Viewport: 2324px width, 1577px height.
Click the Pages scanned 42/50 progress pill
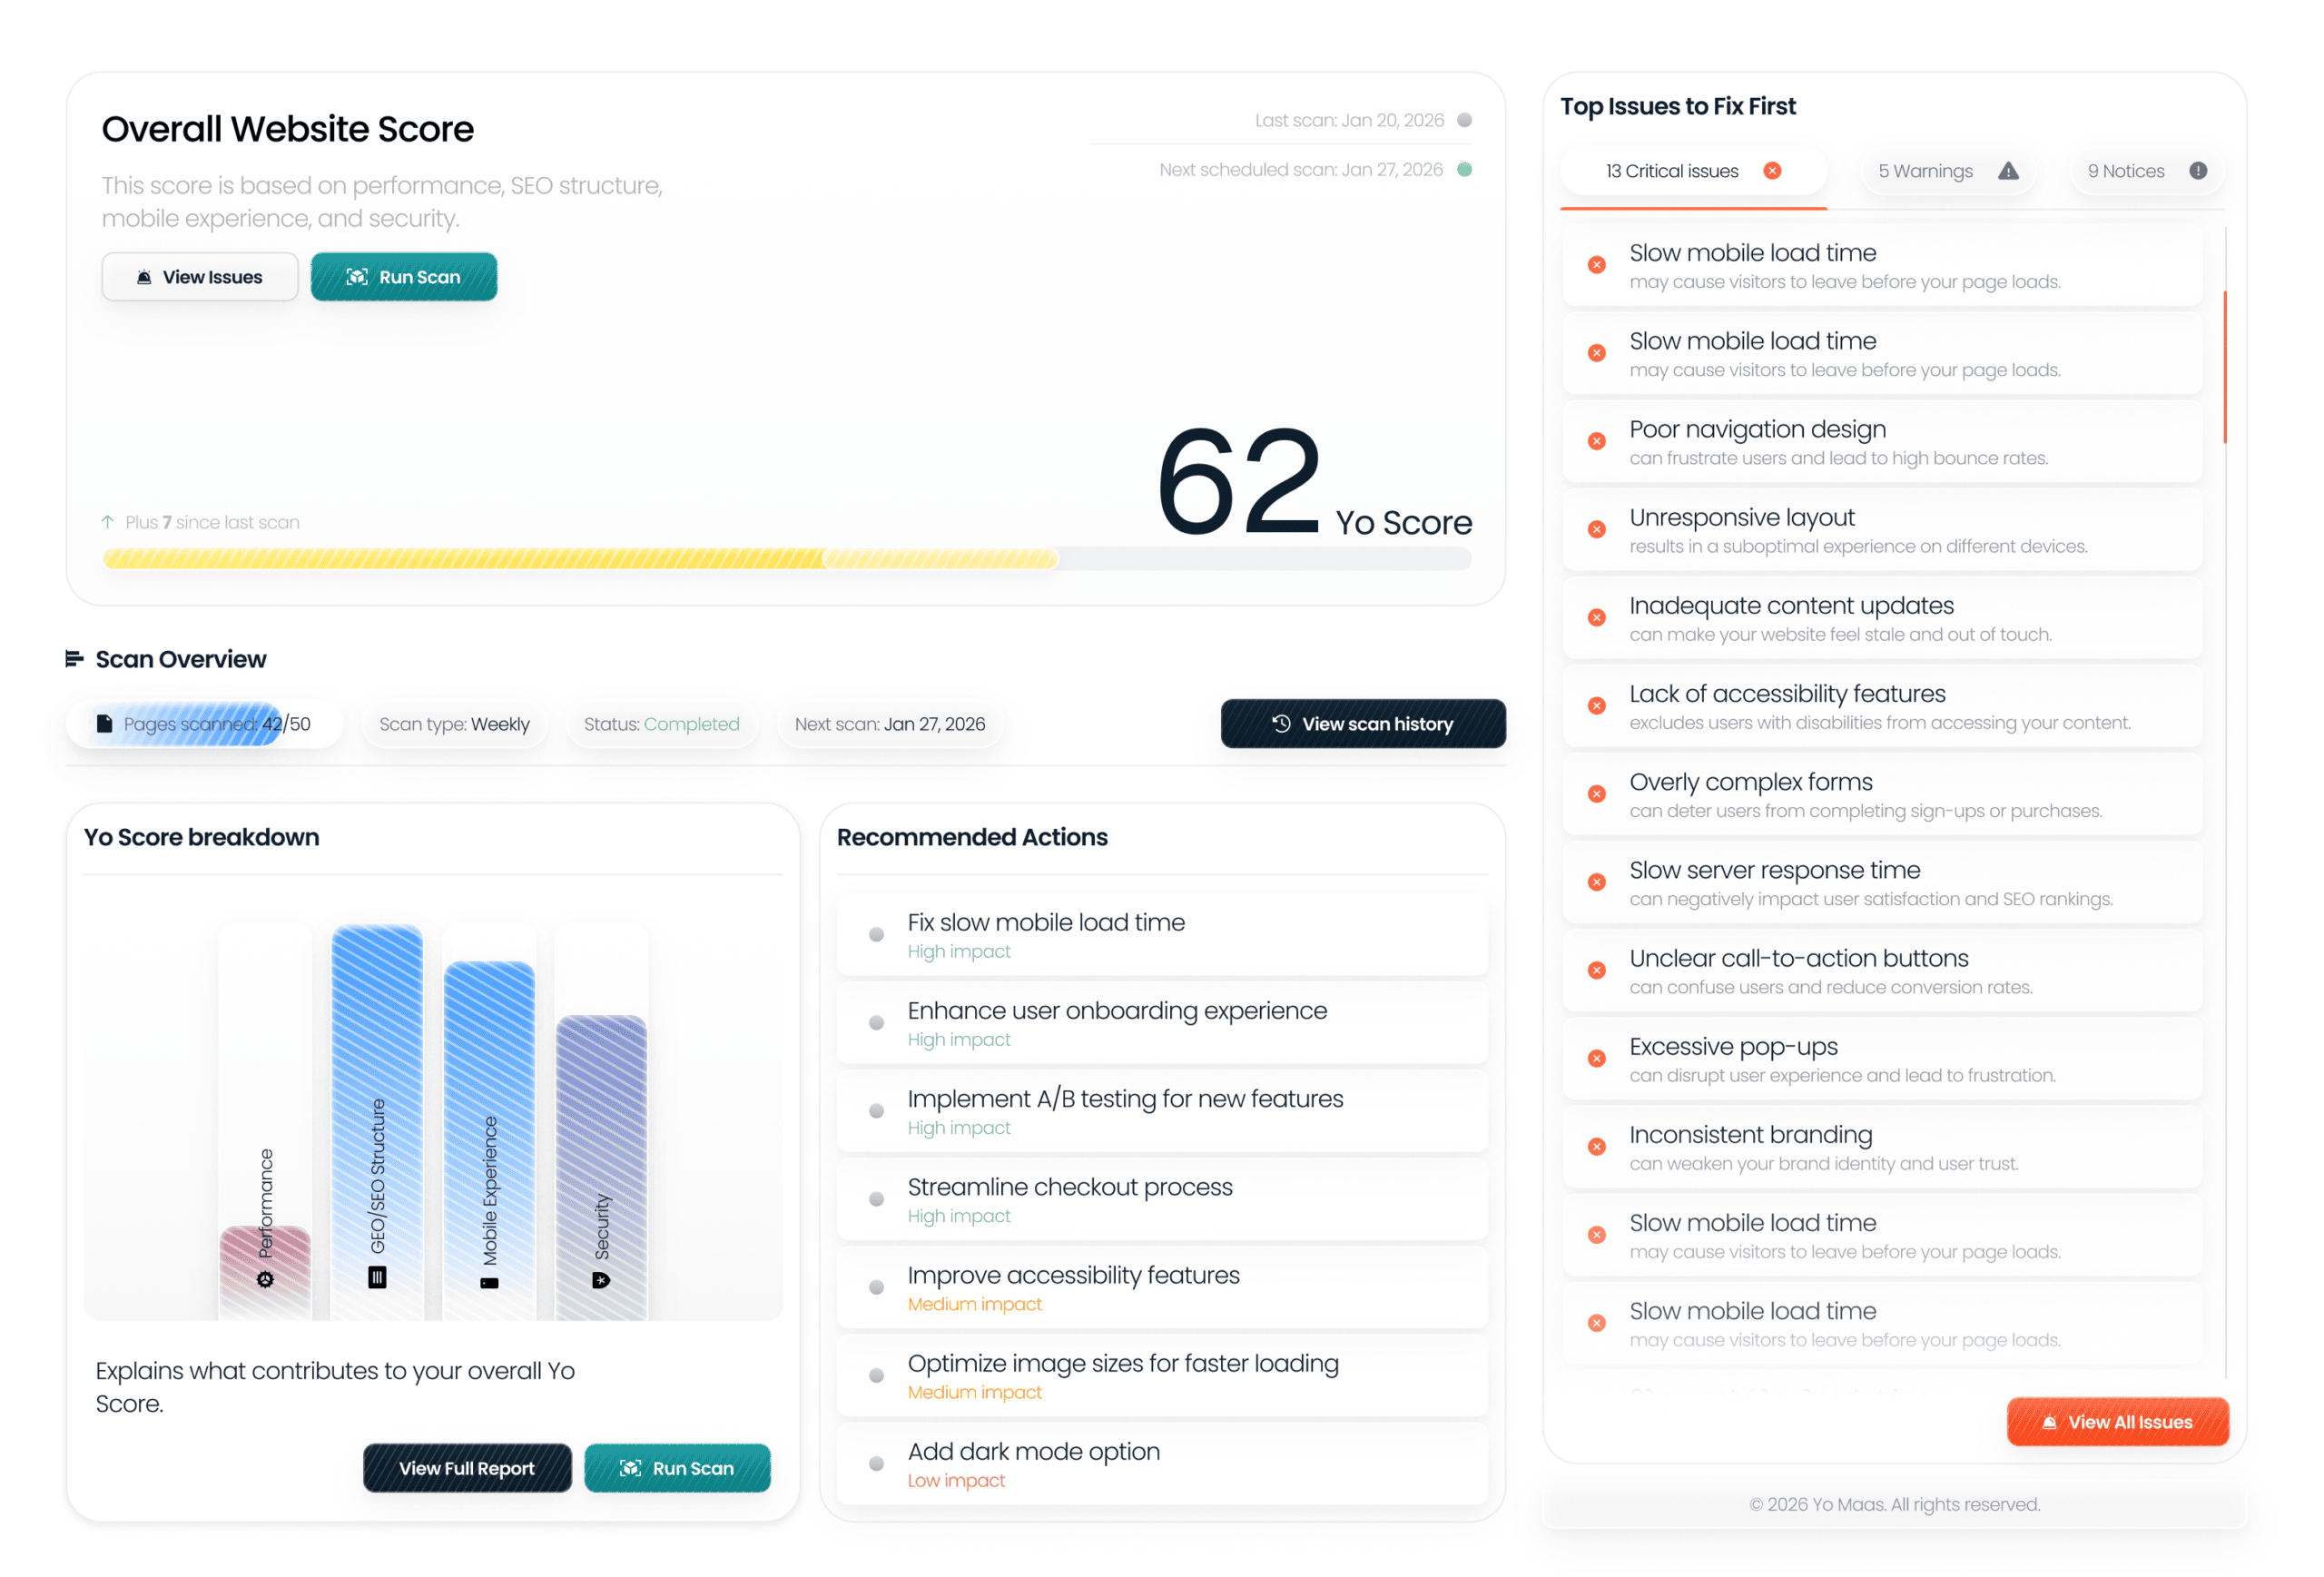tap(204, 723)
